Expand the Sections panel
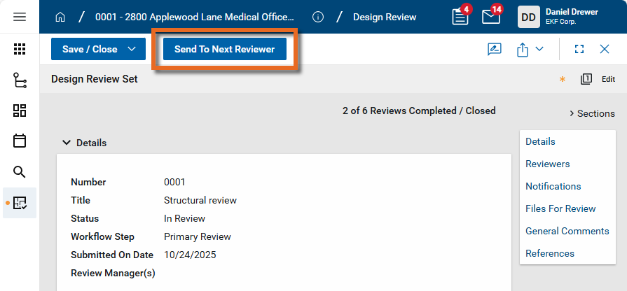The height and width of the screenshot is (291, 627). click(591, 113)
